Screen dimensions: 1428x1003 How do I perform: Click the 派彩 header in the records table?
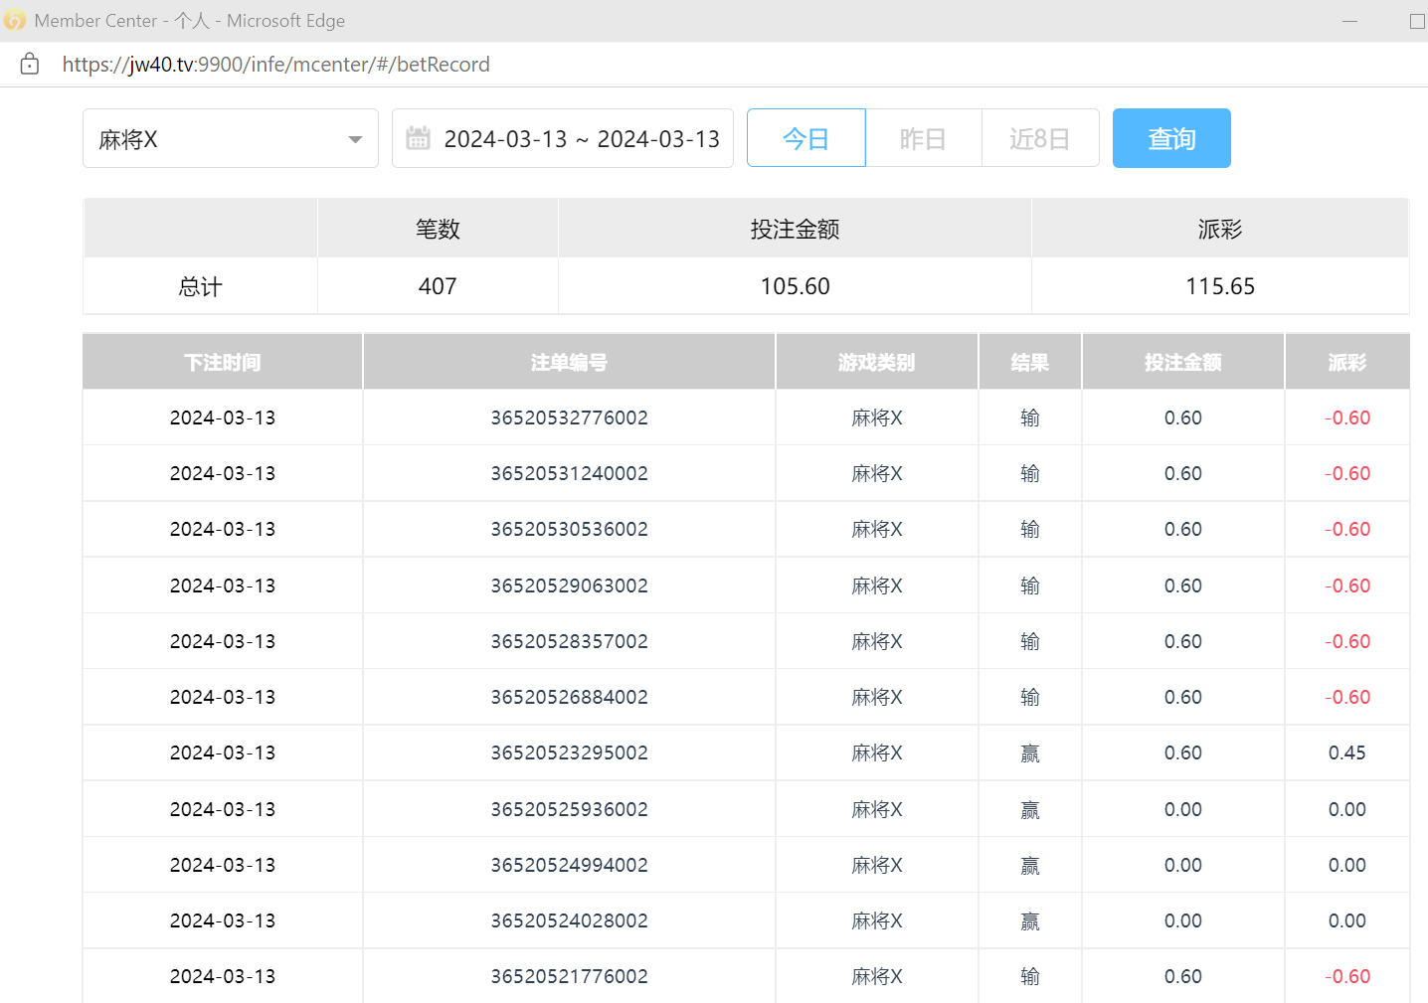pos(1347,362)
